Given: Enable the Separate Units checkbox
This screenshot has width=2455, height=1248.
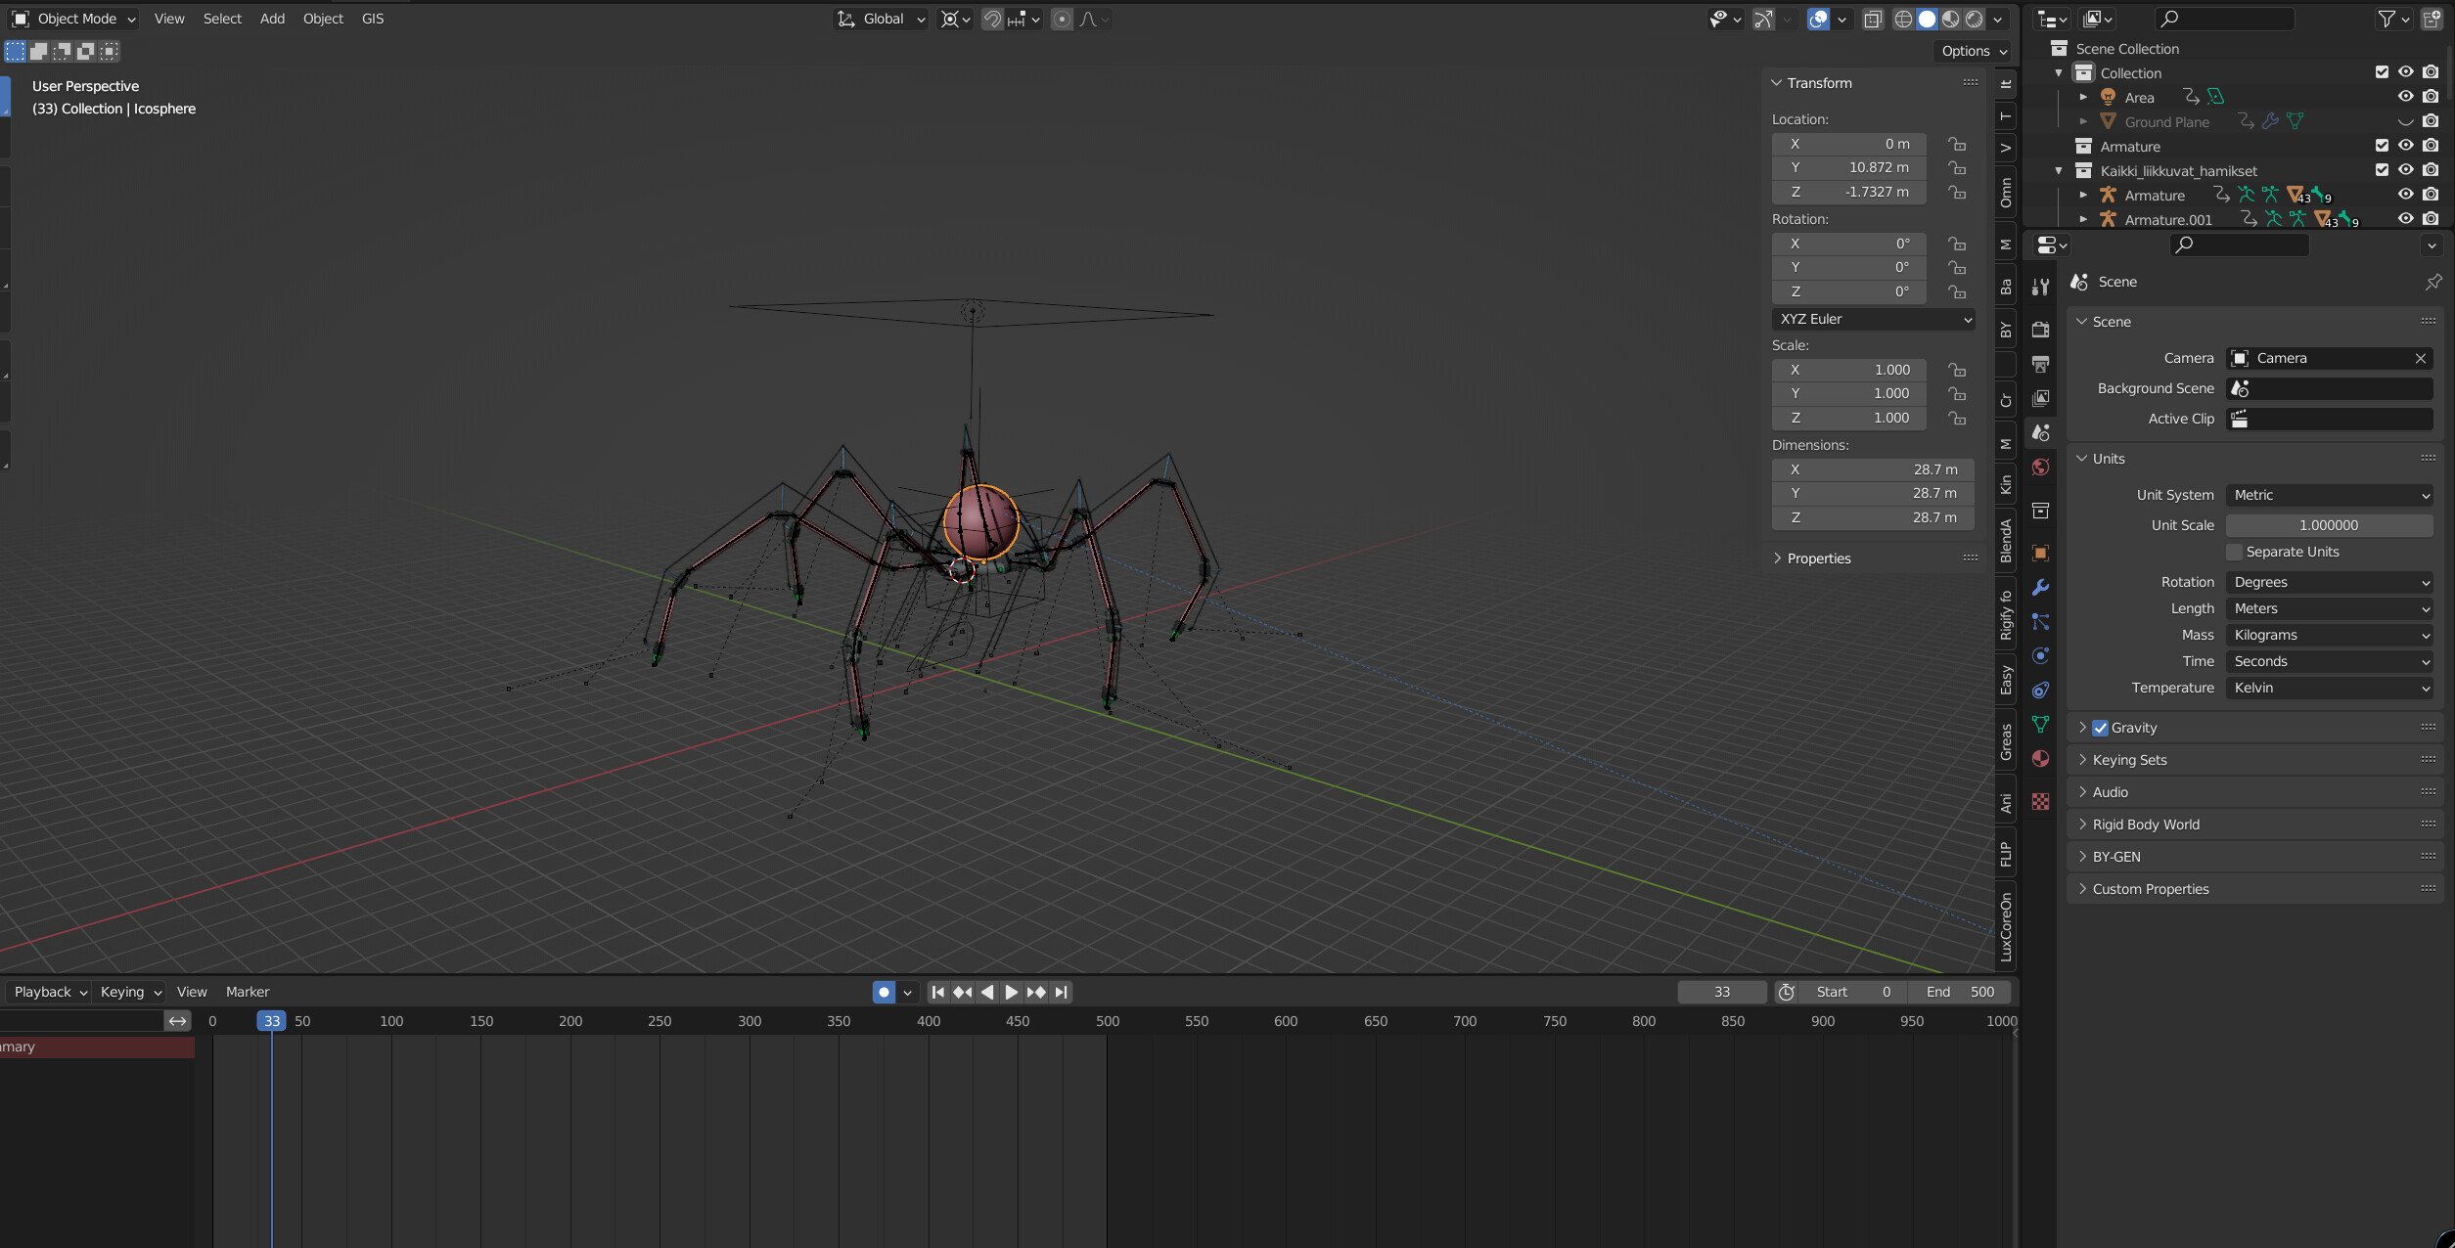Looking at the screenshot, I should [x=2234, y=552].
